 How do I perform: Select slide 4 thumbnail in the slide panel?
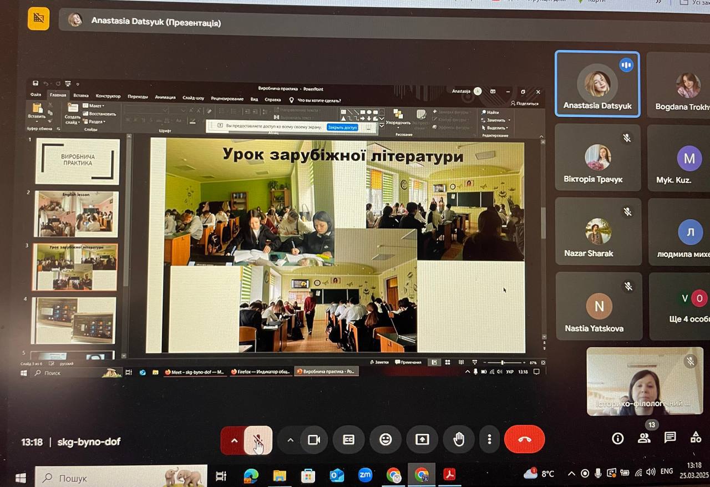point(74,320)
